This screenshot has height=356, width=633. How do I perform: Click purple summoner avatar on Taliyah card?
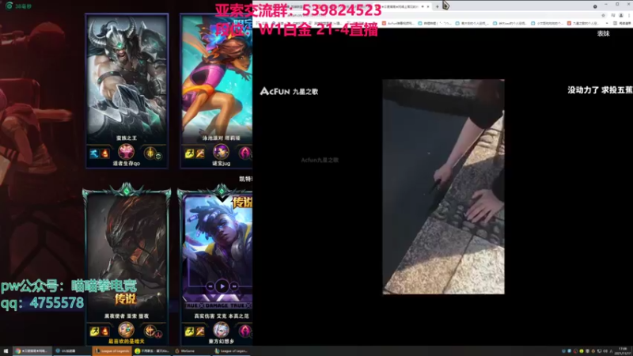(222, 152)
